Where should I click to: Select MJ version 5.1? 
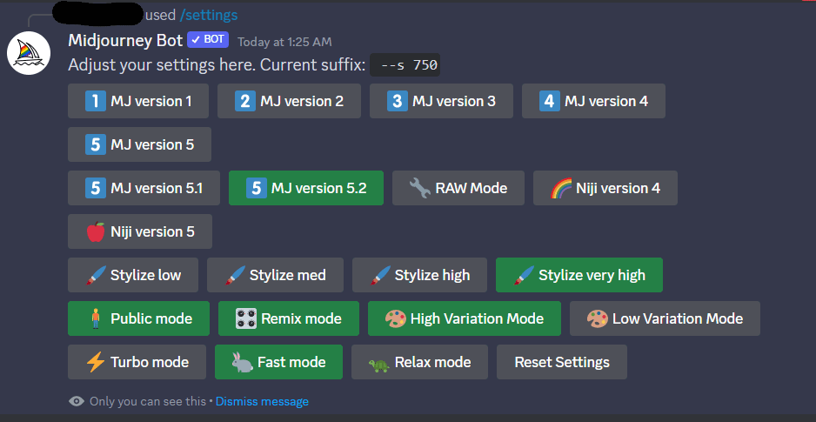[144, 188]
